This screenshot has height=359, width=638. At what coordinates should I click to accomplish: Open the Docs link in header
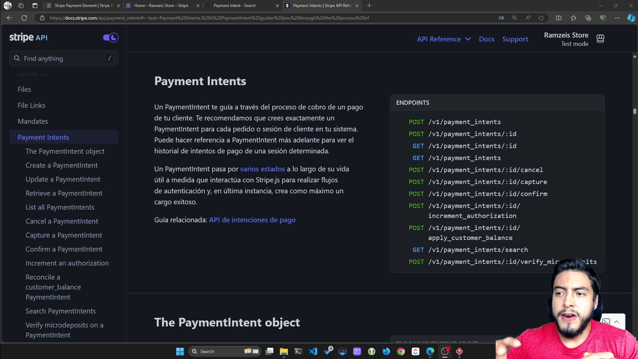coord(486,39)
